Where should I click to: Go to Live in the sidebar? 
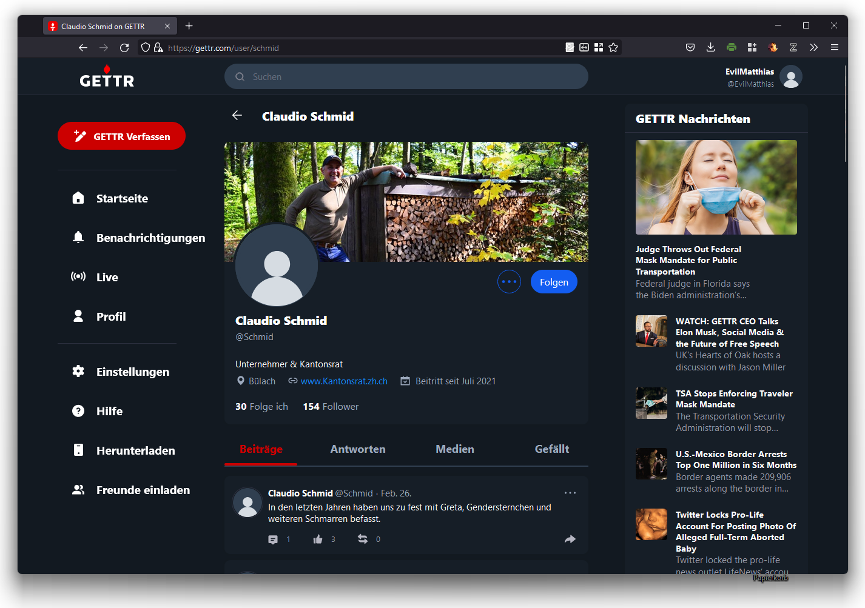pos(95,277)
